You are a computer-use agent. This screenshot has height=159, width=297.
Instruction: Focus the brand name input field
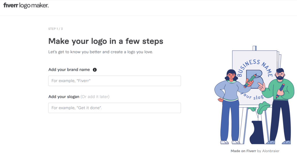pos(115,81)
